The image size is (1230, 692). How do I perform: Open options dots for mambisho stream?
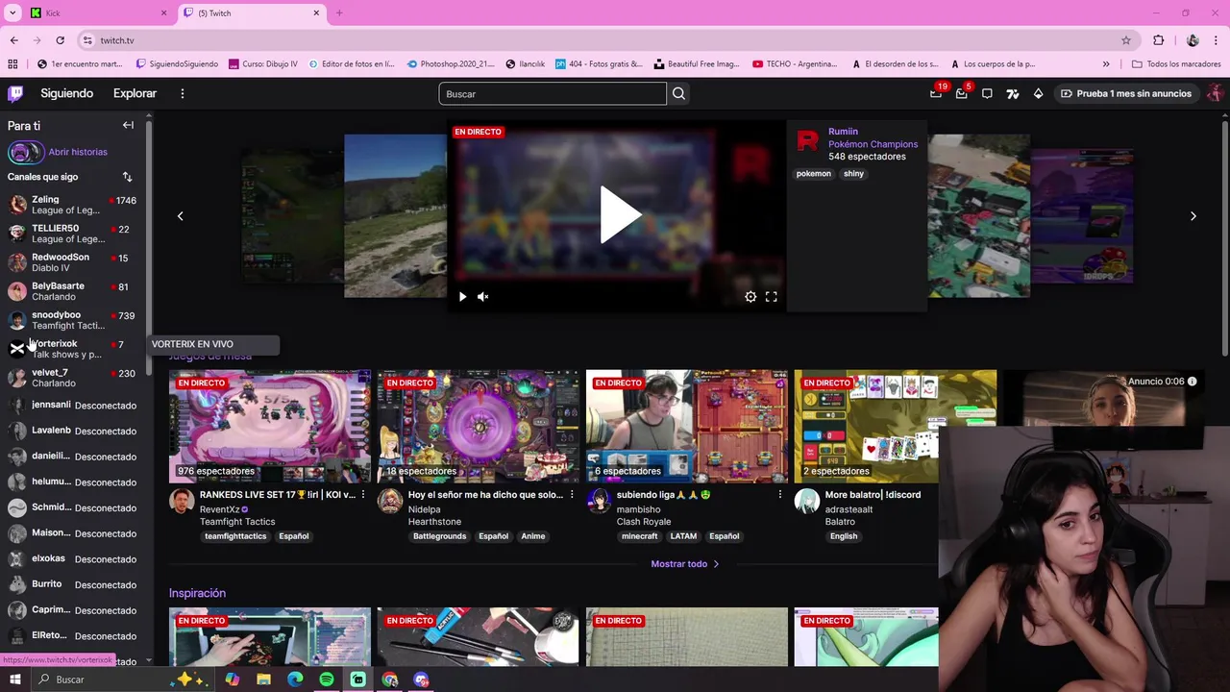pos(780,495)
